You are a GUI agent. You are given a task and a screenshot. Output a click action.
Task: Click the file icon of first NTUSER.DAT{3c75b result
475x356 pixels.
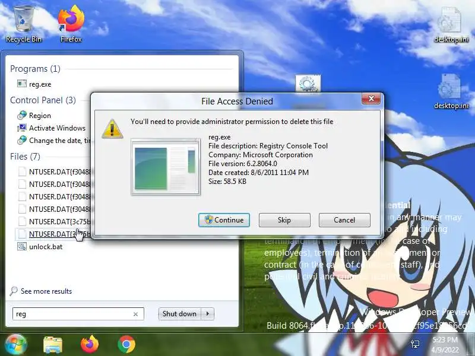(22, 221)
